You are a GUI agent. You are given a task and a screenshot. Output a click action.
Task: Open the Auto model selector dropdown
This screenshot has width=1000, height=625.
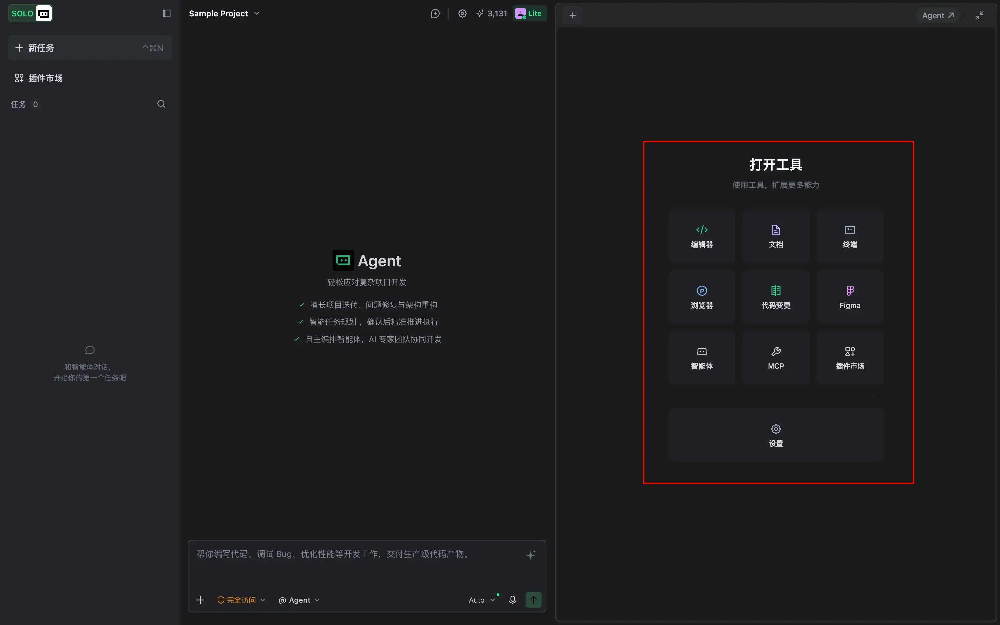(481, 600)
